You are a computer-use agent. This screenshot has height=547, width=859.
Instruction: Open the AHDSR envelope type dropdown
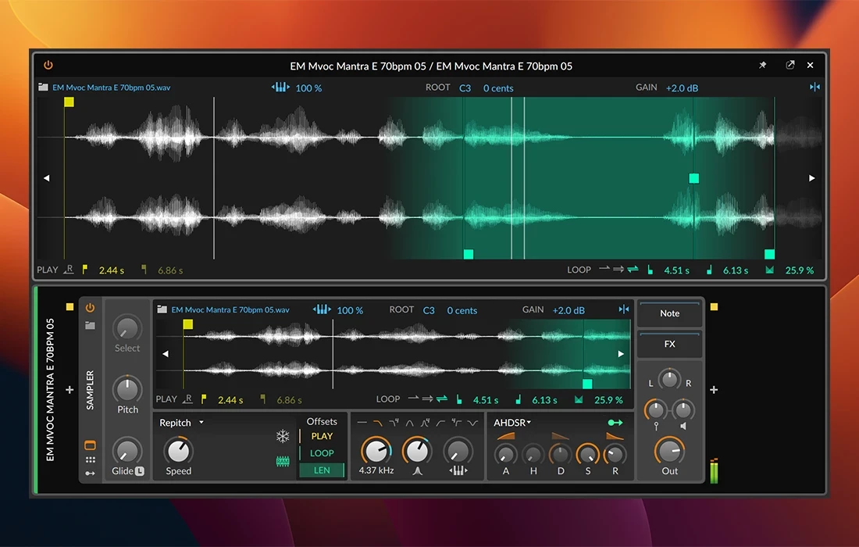tap(515, 422)
